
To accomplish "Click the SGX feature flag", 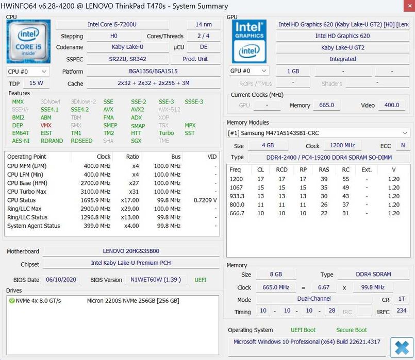I will pyautogui.click(x=136, y=141).
